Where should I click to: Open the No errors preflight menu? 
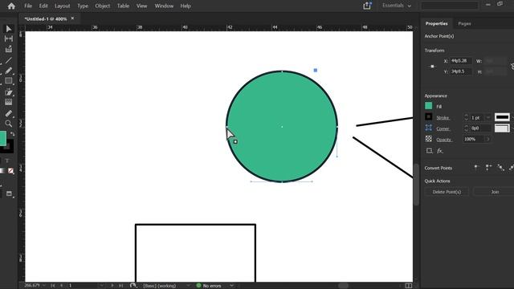pyautogui.click(x=231, y=286)
